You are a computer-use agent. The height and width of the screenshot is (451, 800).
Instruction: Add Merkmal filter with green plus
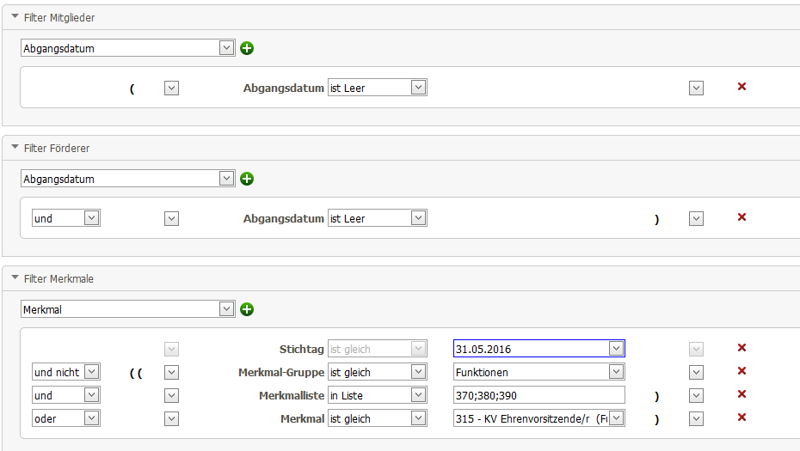(247, 309)
